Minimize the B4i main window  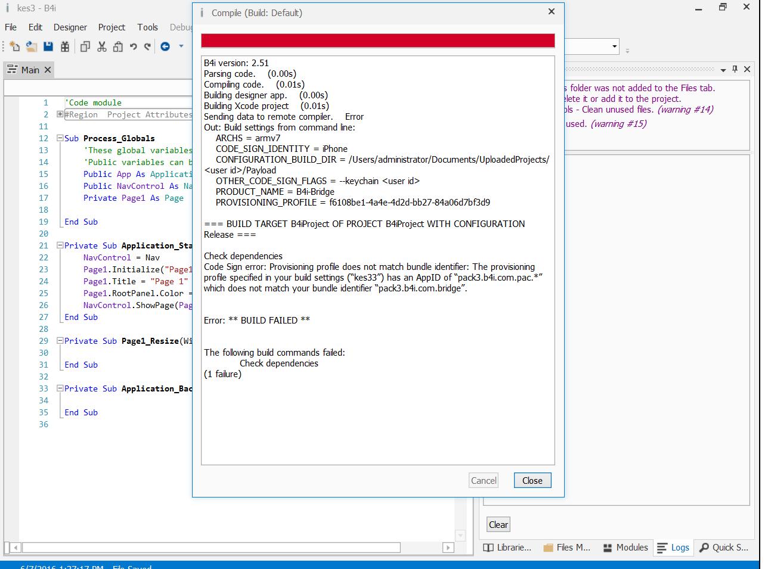coord(699,8)
